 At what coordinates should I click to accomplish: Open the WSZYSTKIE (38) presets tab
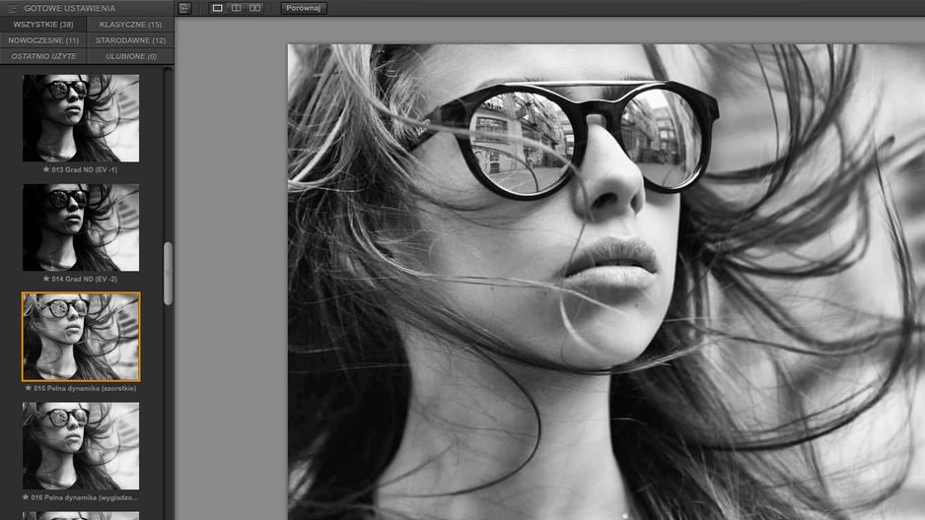click(x=43, y=25)
